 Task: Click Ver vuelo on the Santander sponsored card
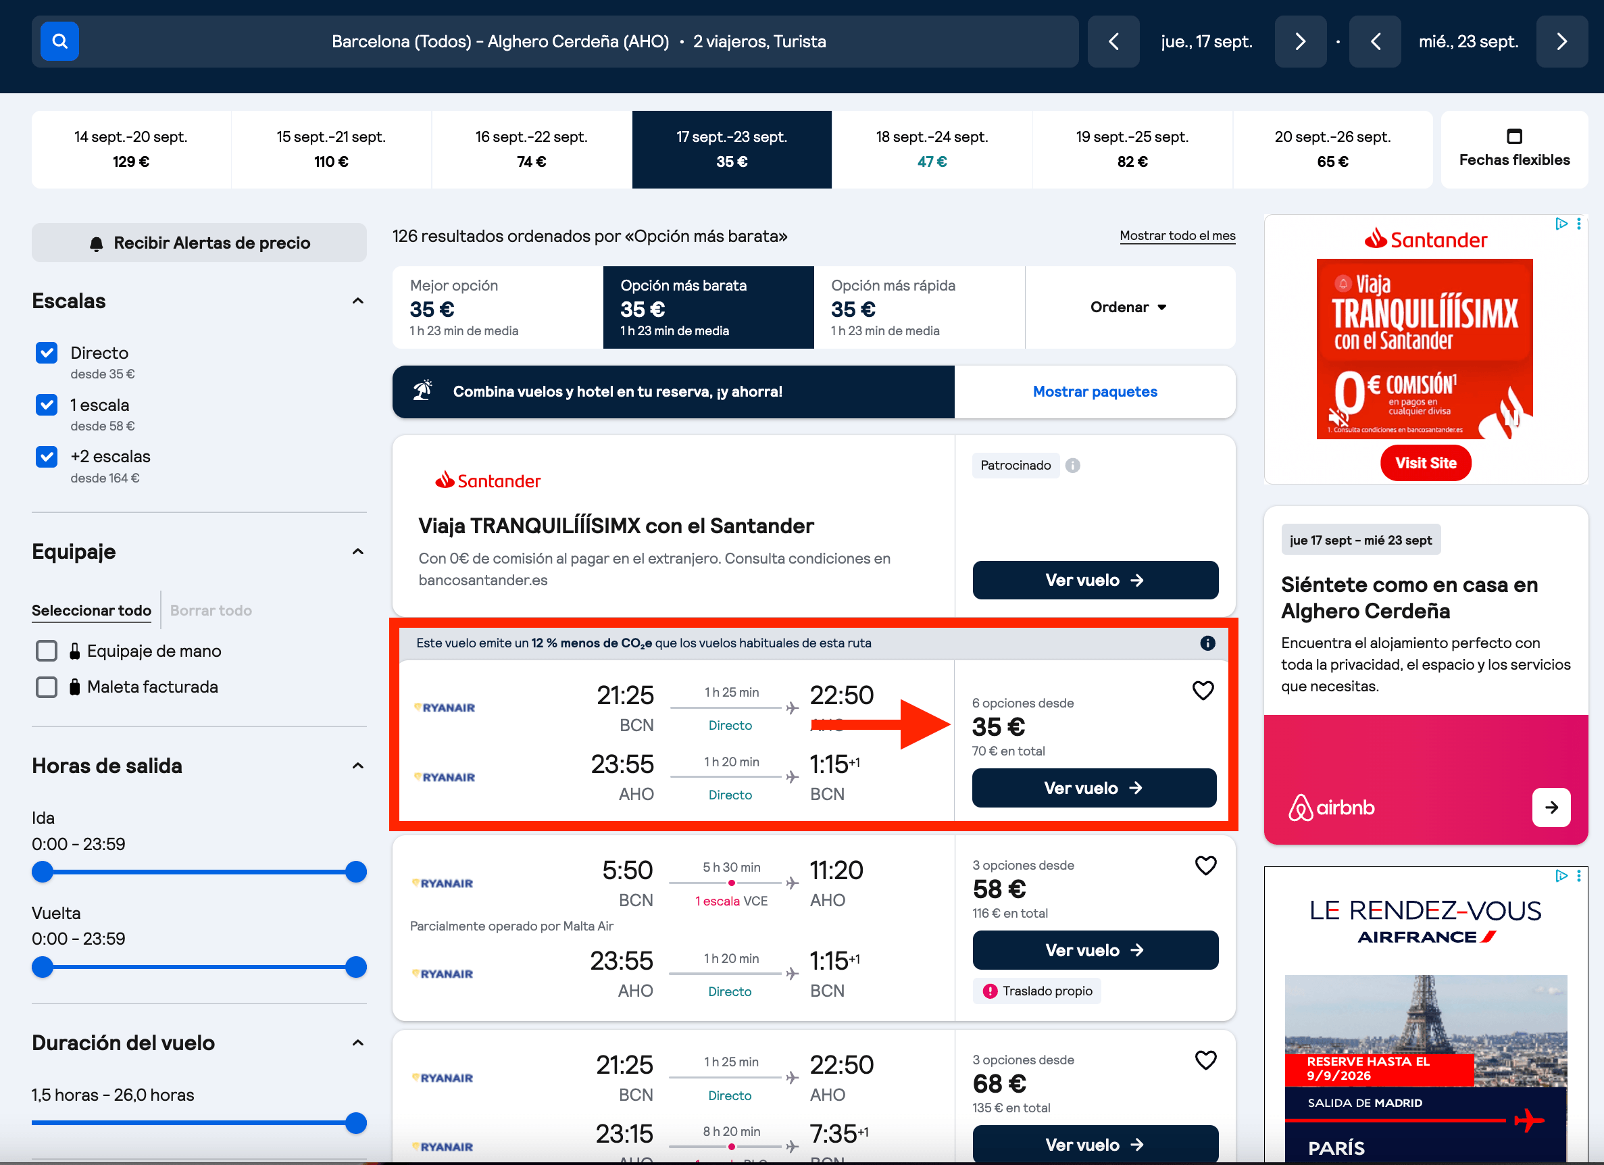click(1095, 580)
